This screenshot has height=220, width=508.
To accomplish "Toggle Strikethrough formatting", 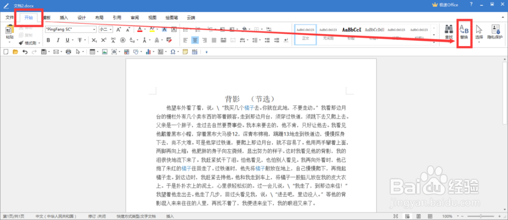I will point(79,40).
